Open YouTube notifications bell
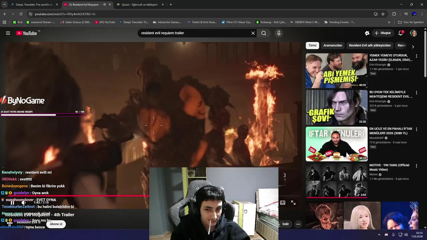427x240 pixels. tap(401, 33)
